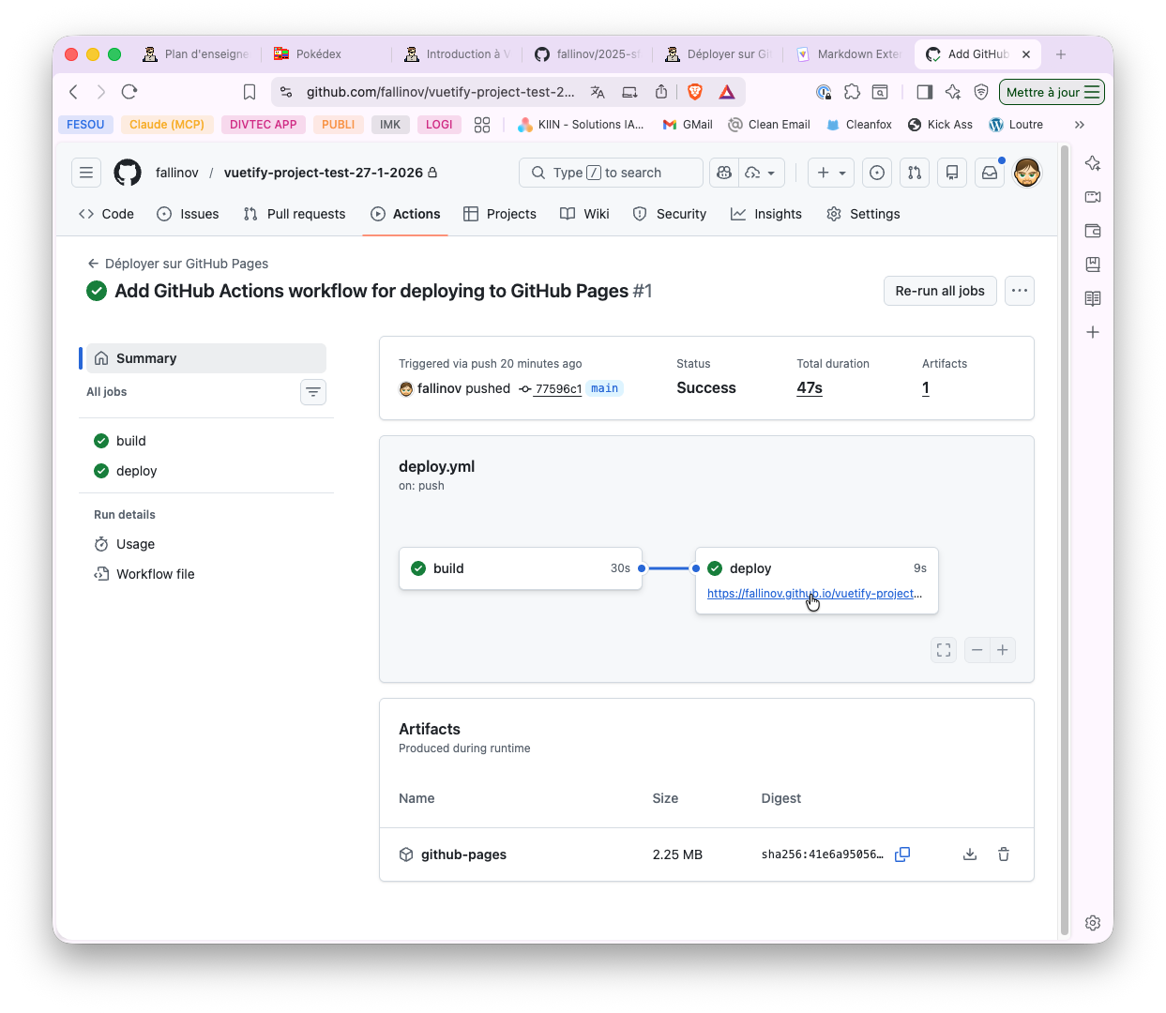1166x1013 pixels.
Task: Open Brave Wallet in the browser sidebar
Action: [1092, 230]
